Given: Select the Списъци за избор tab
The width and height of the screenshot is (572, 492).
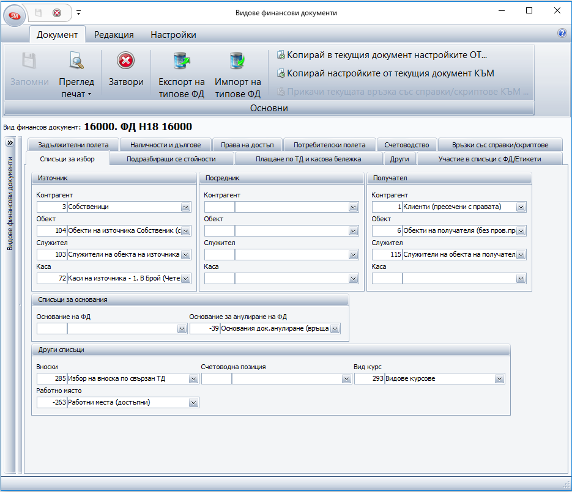Looking at the screenshot, I should click(67, 159).
